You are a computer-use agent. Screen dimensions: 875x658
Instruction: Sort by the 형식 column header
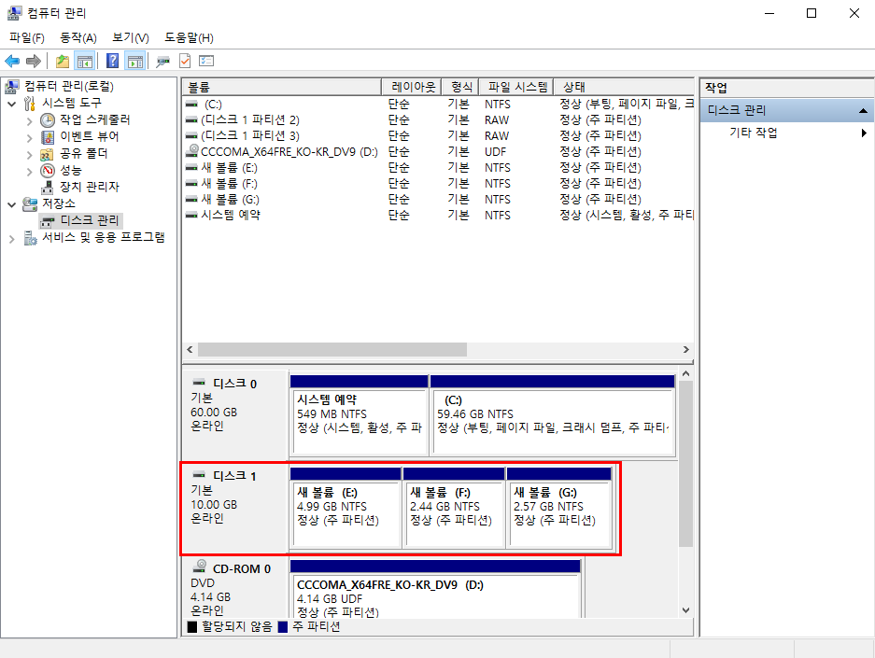459,87
